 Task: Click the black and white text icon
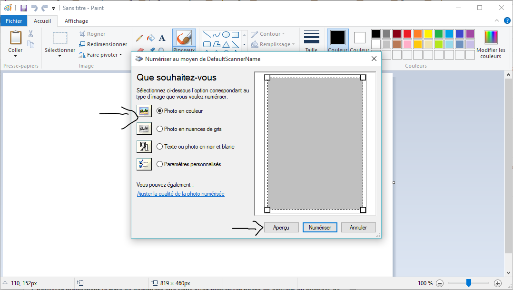[x=144, y=146]
